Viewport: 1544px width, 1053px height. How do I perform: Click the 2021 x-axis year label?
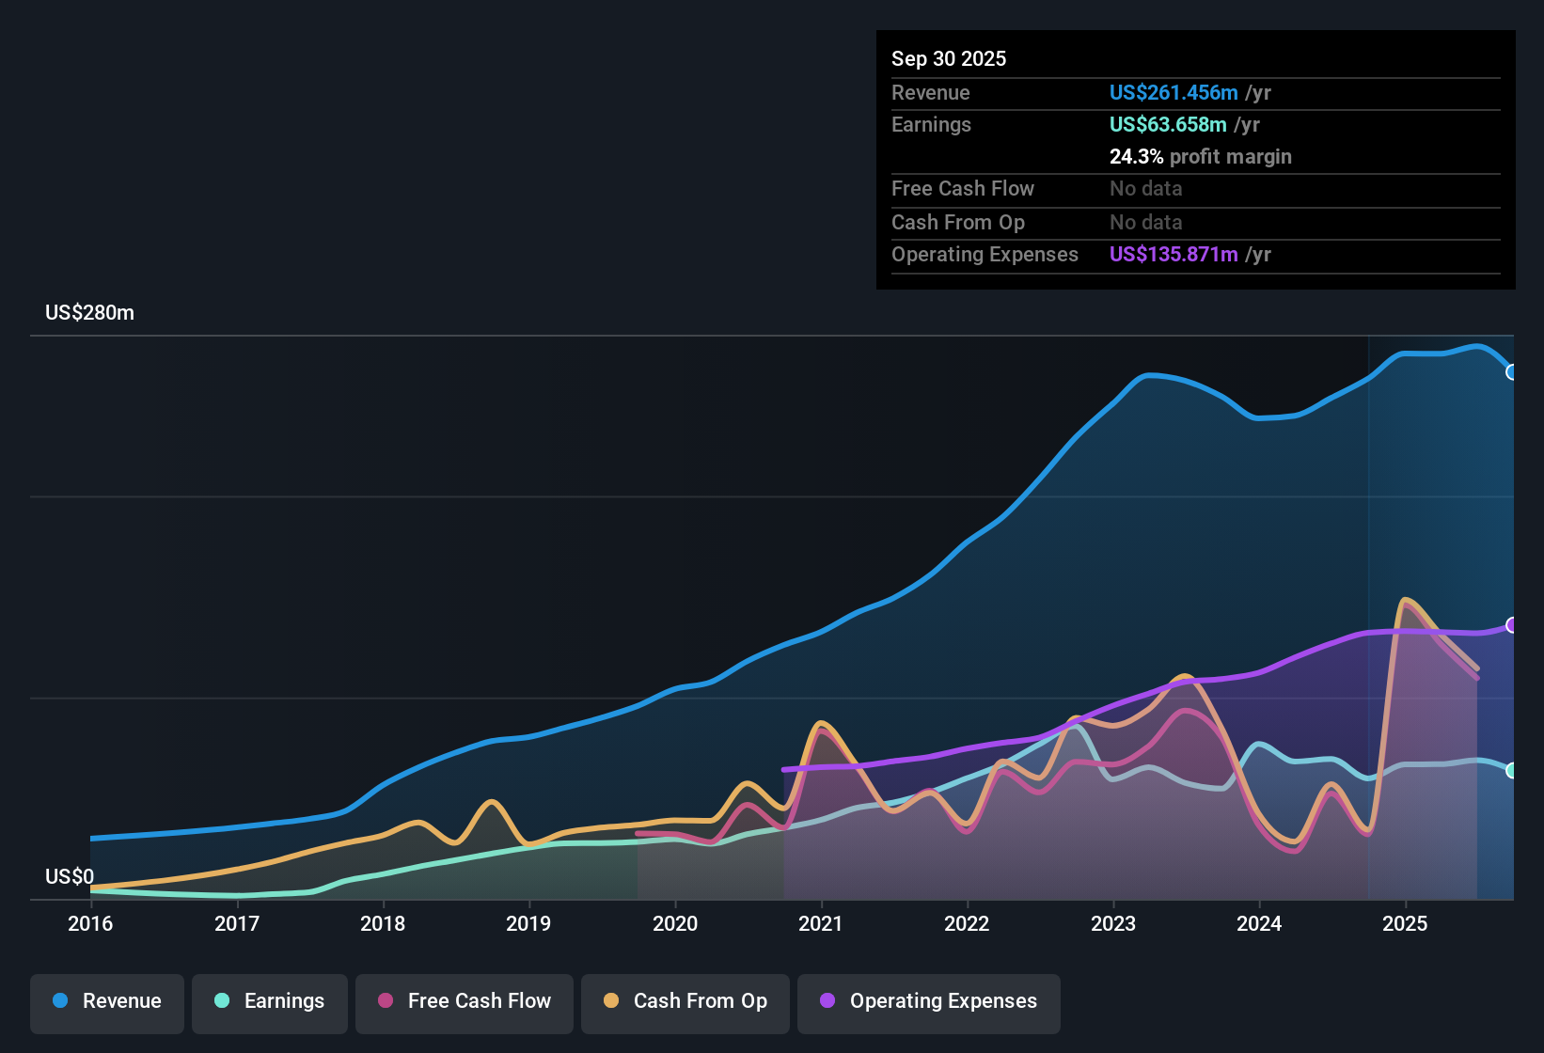click(x=821, y=923)
